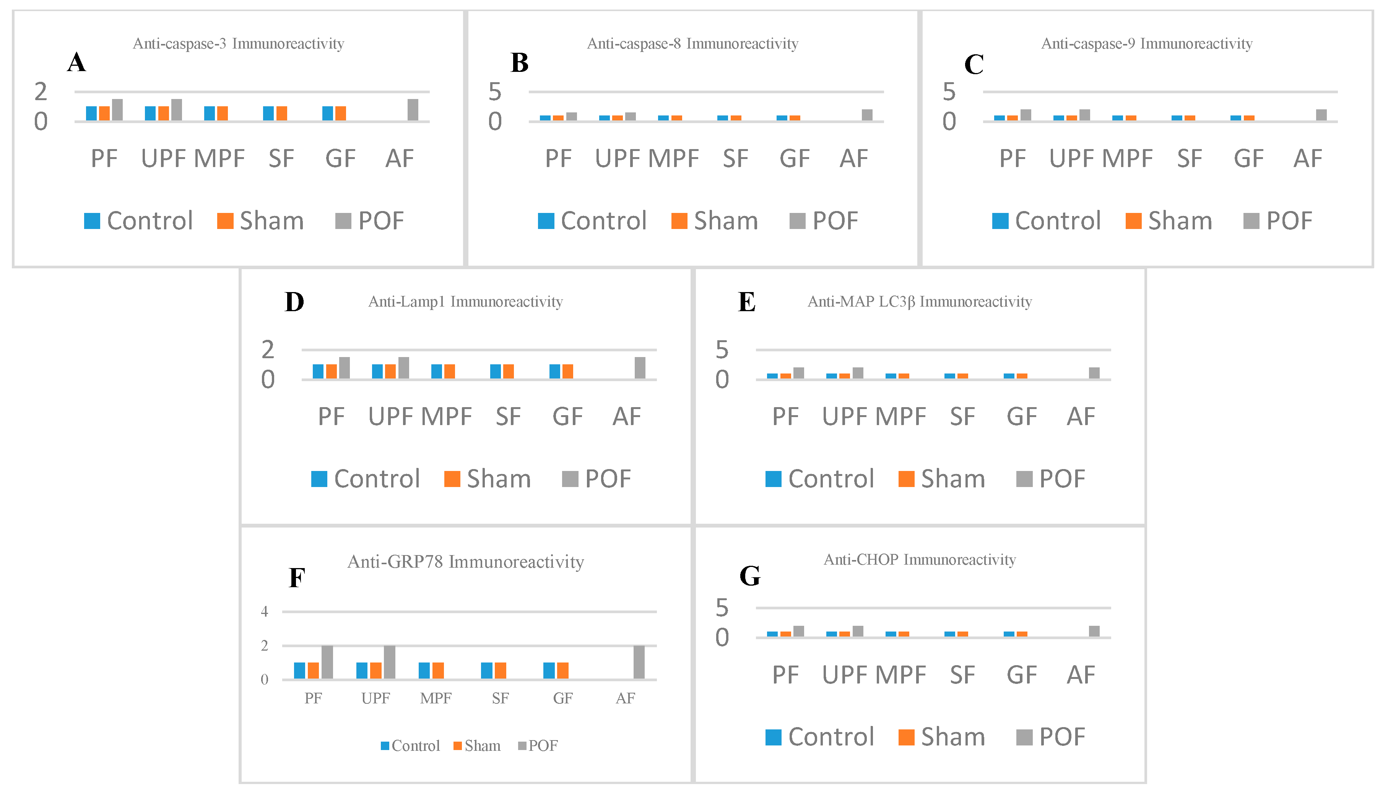
Task: Click the blue Control legend swatch in chart A
Action: [92, 221]
